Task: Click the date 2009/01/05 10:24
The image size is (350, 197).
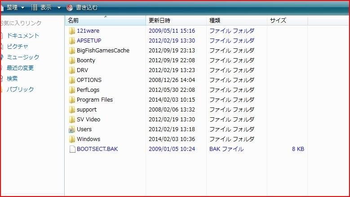Action: [x=172, y=149]
